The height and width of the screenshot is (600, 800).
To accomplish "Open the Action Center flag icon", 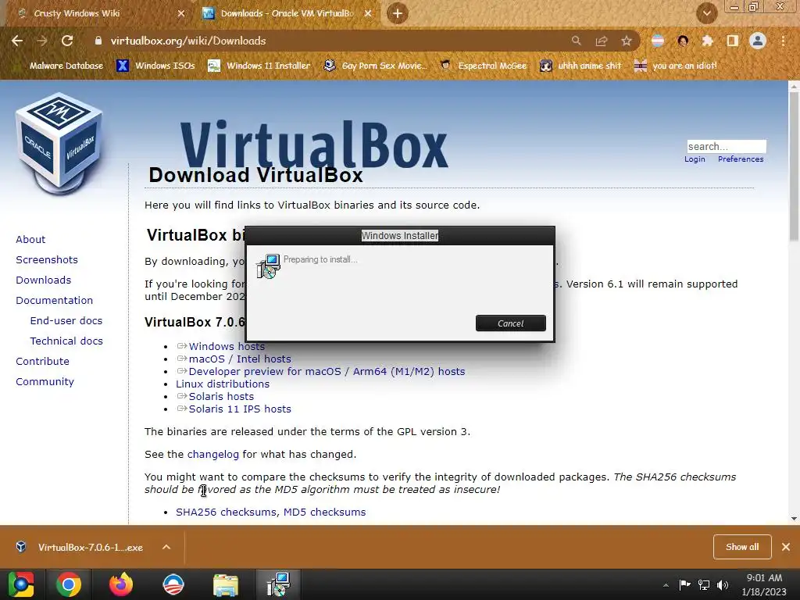I will point(684,584).
